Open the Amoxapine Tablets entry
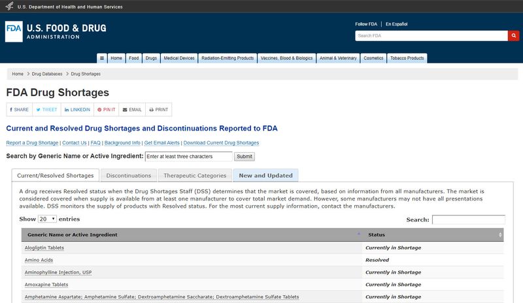523x303 pixels. [x=46, y=285]
